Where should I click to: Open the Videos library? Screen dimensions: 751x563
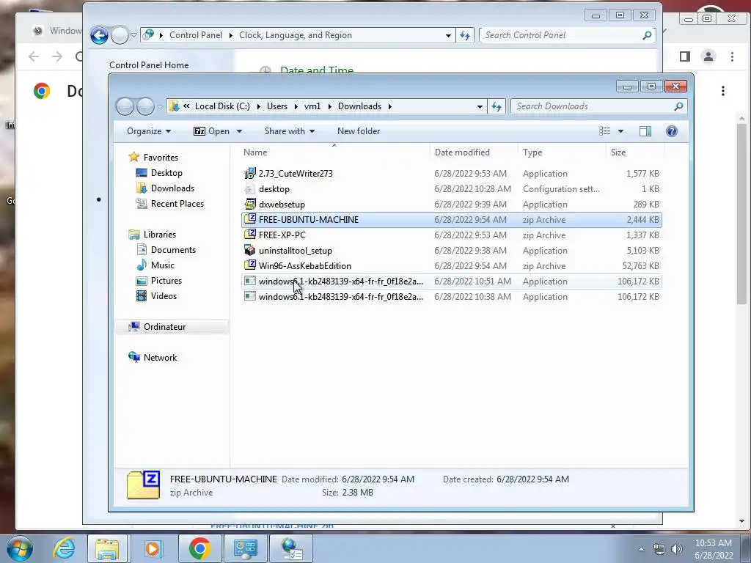(x=164, y=295)
